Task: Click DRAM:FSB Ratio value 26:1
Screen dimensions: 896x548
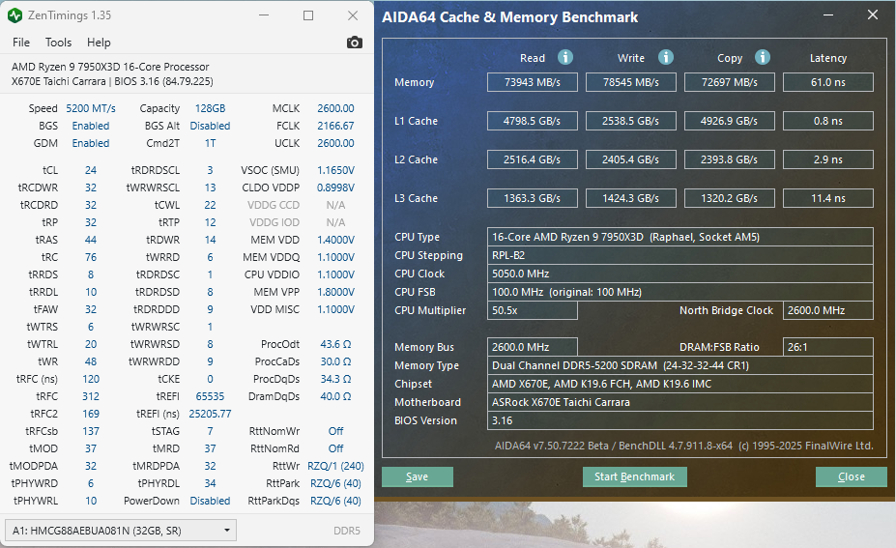Action: [x=828, y=347]
